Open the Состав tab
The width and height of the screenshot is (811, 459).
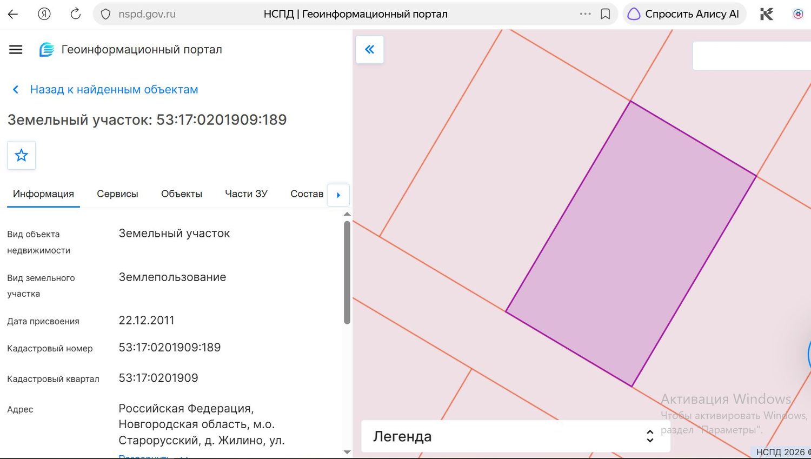point(307,194)
